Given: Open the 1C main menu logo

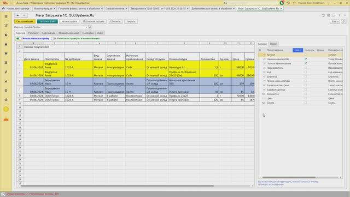Looking at the screenshot, I should (x=5, y=3).
